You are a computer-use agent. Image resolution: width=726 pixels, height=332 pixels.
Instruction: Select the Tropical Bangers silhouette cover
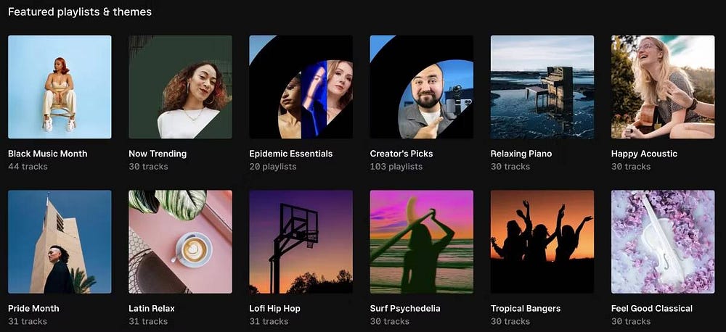tap(542, 242)
